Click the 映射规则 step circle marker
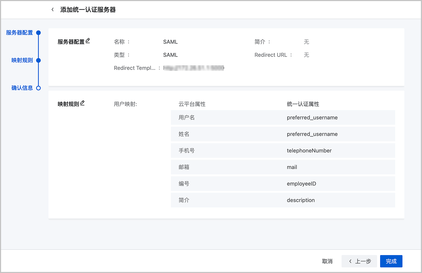 (39, 60)
